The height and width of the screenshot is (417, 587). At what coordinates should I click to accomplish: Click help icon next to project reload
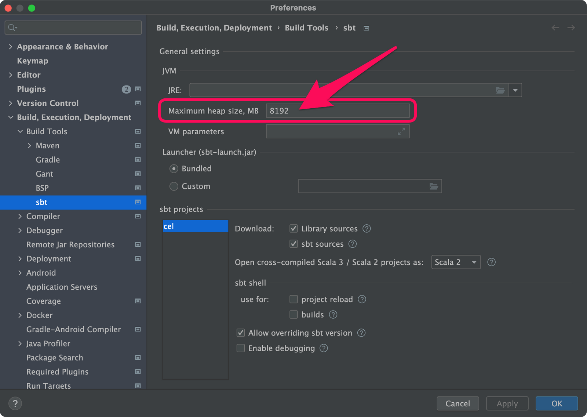click(362, 300)
